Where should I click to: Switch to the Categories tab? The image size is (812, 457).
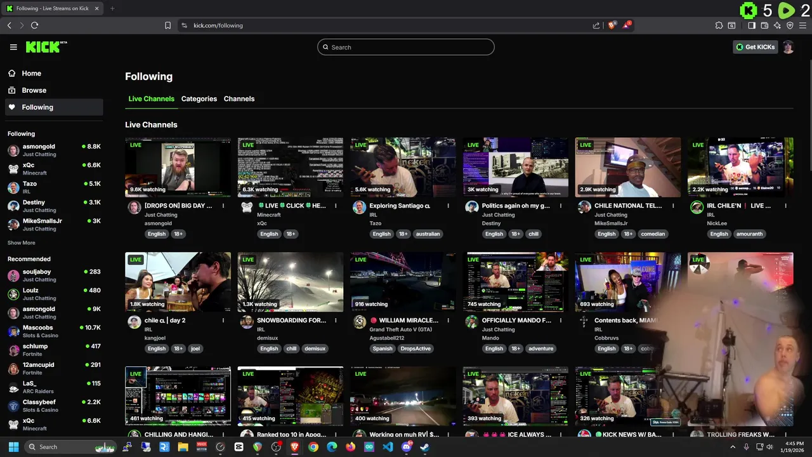point(199,99)
